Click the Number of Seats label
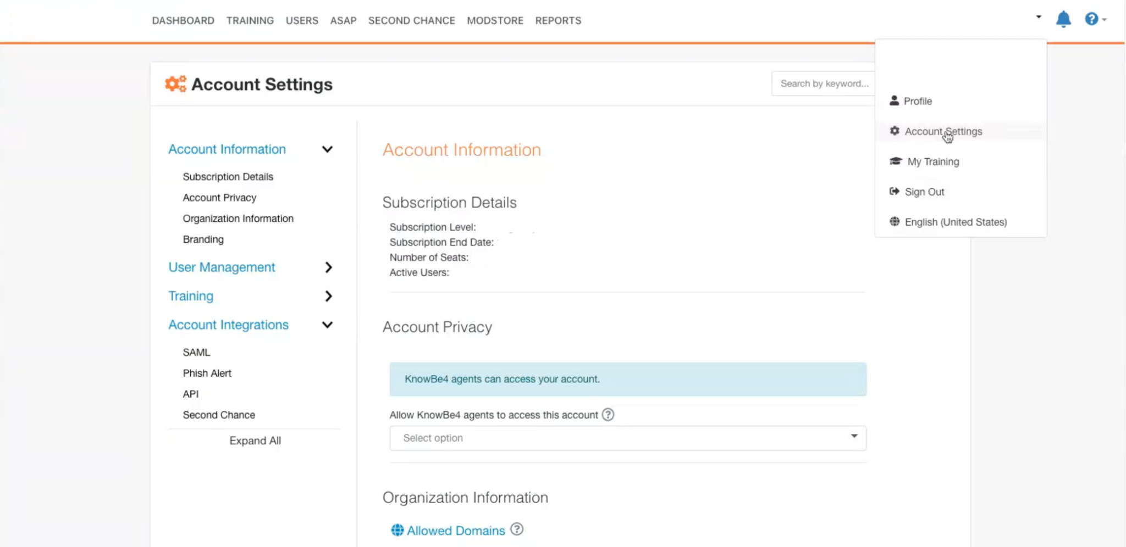The width and height of the screenshot is (1126, 547). coord(429,257)
